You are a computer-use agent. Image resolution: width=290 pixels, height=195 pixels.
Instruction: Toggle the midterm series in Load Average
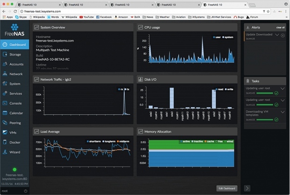[123, 141]
